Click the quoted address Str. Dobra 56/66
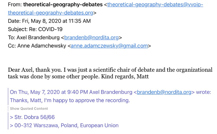 point(32,117)
